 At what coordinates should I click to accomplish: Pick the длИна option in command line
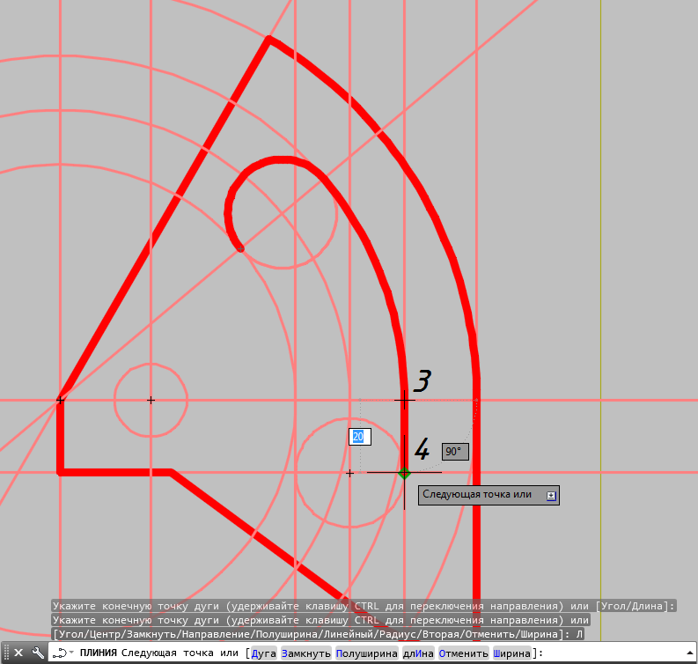click(x=418, y=653)
